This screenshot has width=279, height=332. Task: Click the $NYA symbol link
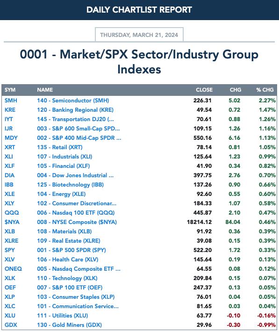12,222
